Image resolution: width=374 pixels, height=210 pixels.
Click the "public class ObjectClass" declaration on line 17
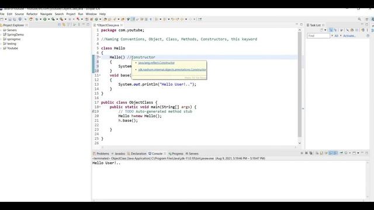pos(129,103)
